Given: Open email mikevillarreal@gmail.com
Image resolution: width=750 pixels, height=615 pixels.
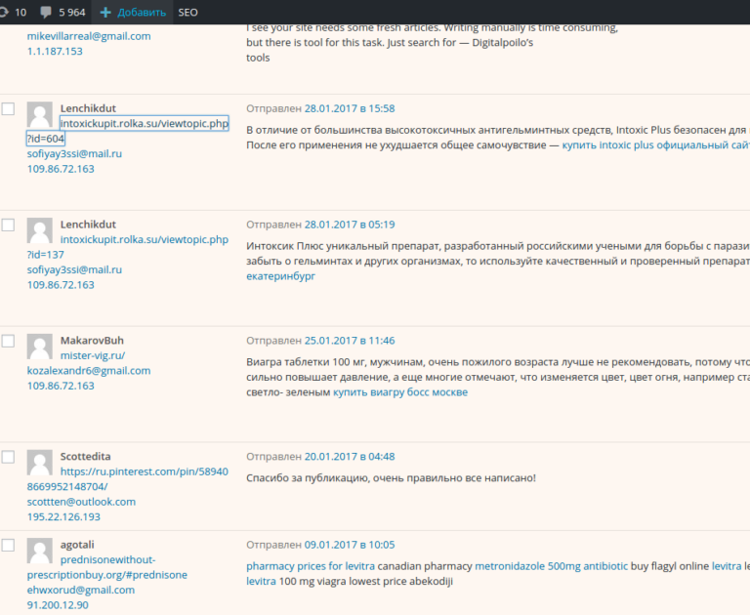Looking at the screenshot, I should coord(89,36).
